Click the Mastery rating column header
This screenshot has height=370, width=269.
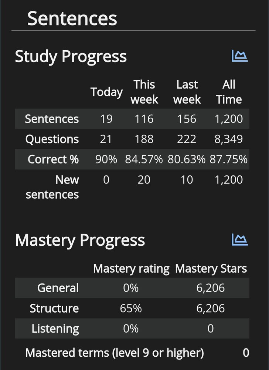131,269
